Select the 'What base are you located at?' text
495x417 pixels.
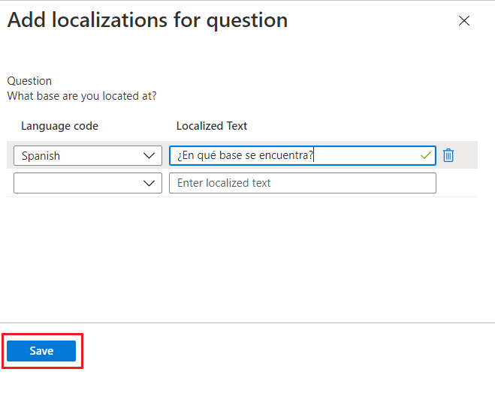coord(82,96)
